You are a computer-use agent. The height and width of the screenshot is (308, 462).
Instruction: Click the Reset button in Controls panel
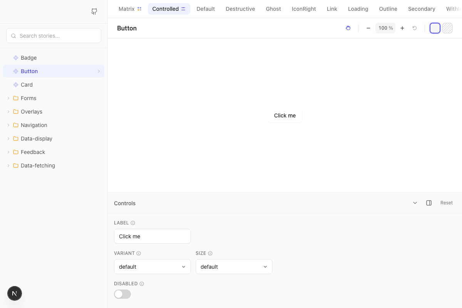click(446, 203)
